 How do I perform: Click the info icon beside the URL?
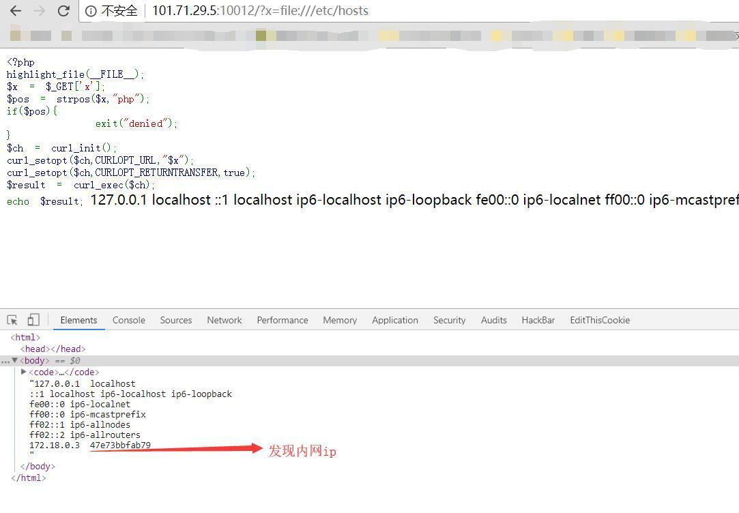coord(93,10)
